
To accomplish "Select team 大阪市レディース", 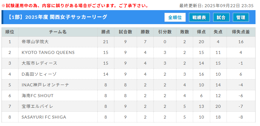I will [x=39, y=63].
